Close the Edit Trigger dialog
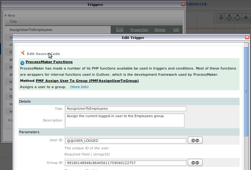Screen dimensions: 251x170 (247, 37)
